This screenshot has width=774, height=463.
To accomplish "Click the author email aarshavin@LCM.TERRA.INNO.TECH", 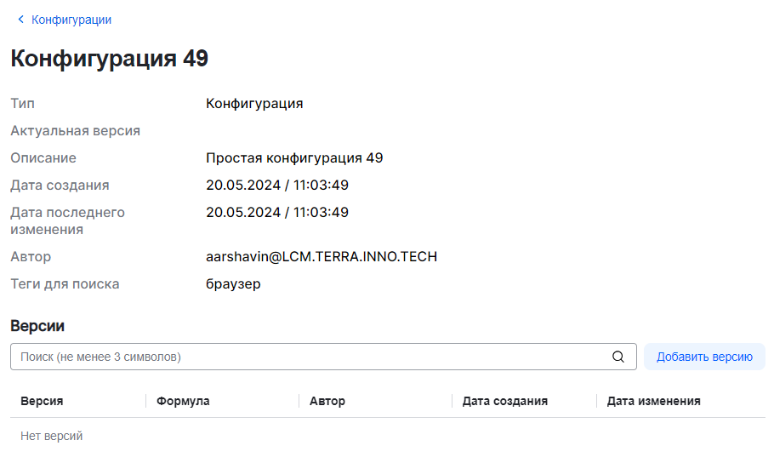I will [x=322, y=257].
